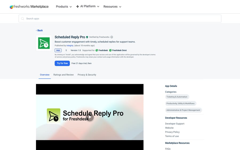Open the Privacy & Security tab
The width and height of the screenshot is (240, 150).
(87, 75)
